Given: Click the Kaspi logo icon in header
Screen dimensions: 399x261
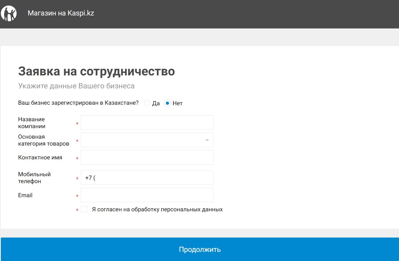Looking at the screenshot, I should tap(9, 13).
